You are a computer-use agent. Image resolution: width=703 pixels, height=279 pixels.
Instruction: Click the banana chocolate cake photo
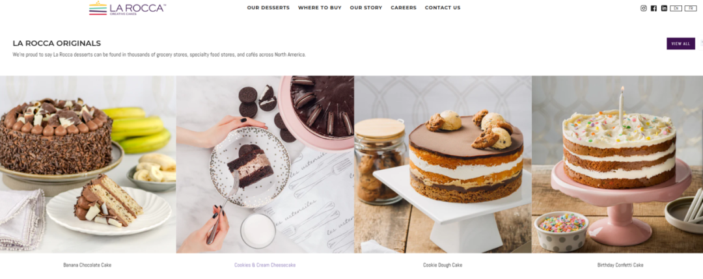click(x=88, y=165)
